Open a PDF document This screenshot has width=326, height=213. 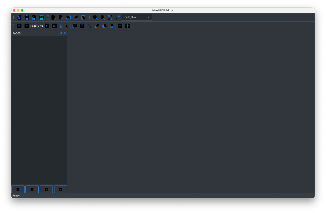(x=19, y=18)
